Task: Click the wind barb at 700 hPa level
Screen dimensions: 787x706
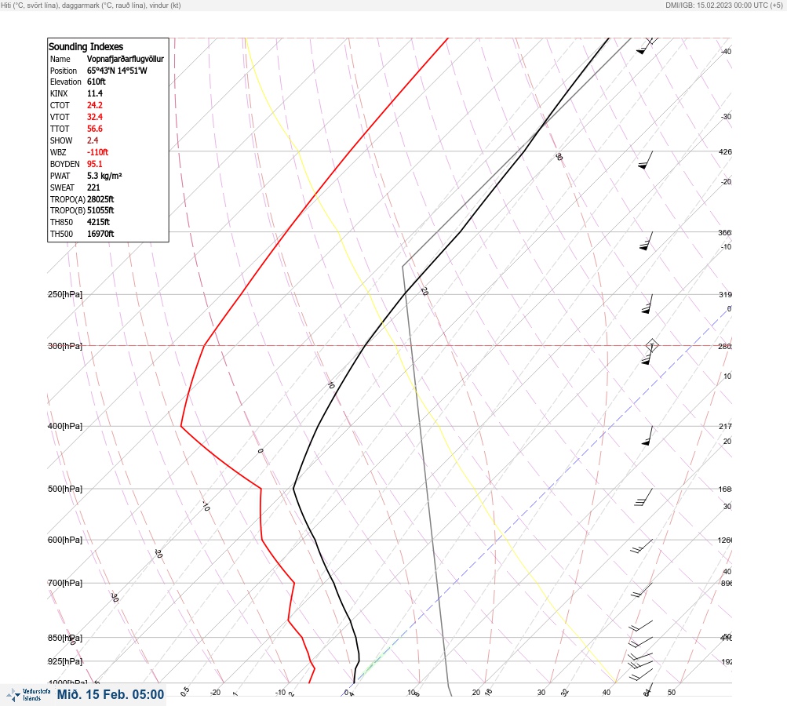Action: pyautogui.click(x=641, y=590)
